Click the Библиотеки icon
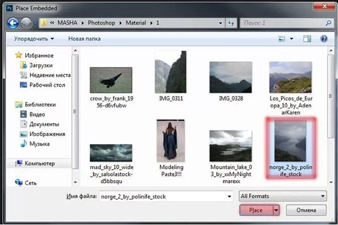Screen dimensions: 338x225 click(x=19, y=105)
